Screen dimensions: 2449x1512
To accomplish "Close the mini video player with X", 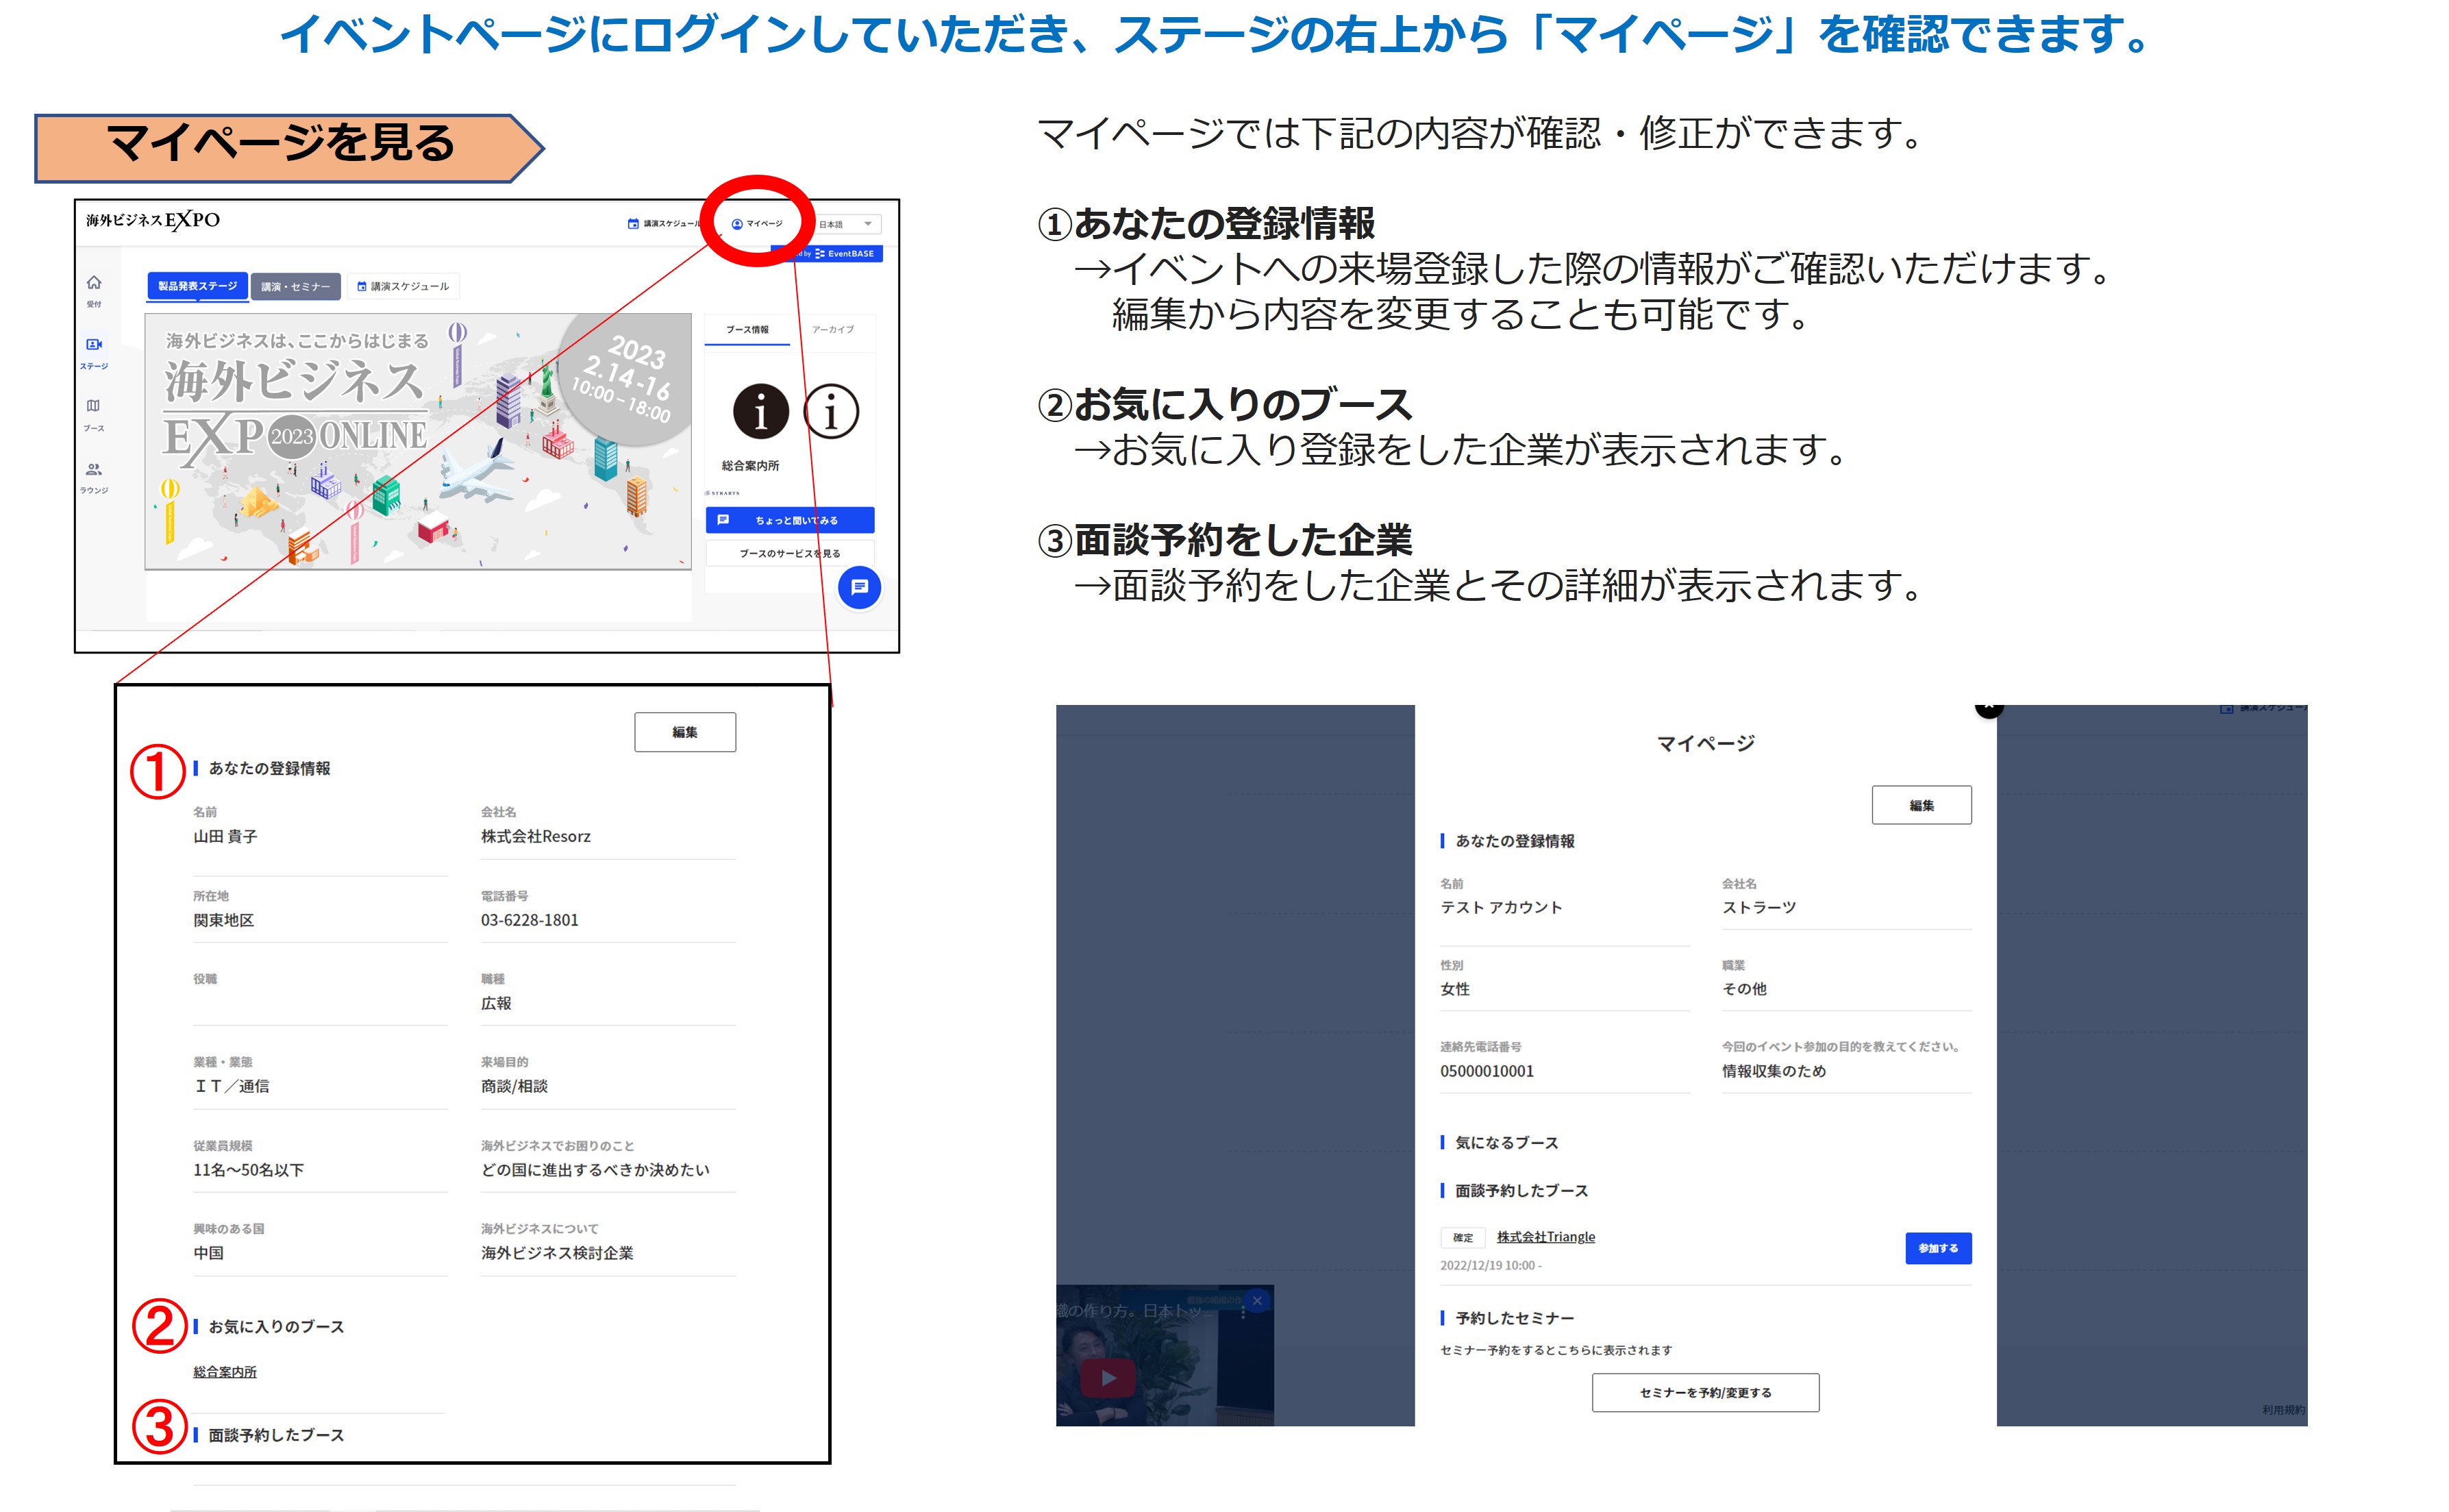I will click(x=1258, y=1300).
